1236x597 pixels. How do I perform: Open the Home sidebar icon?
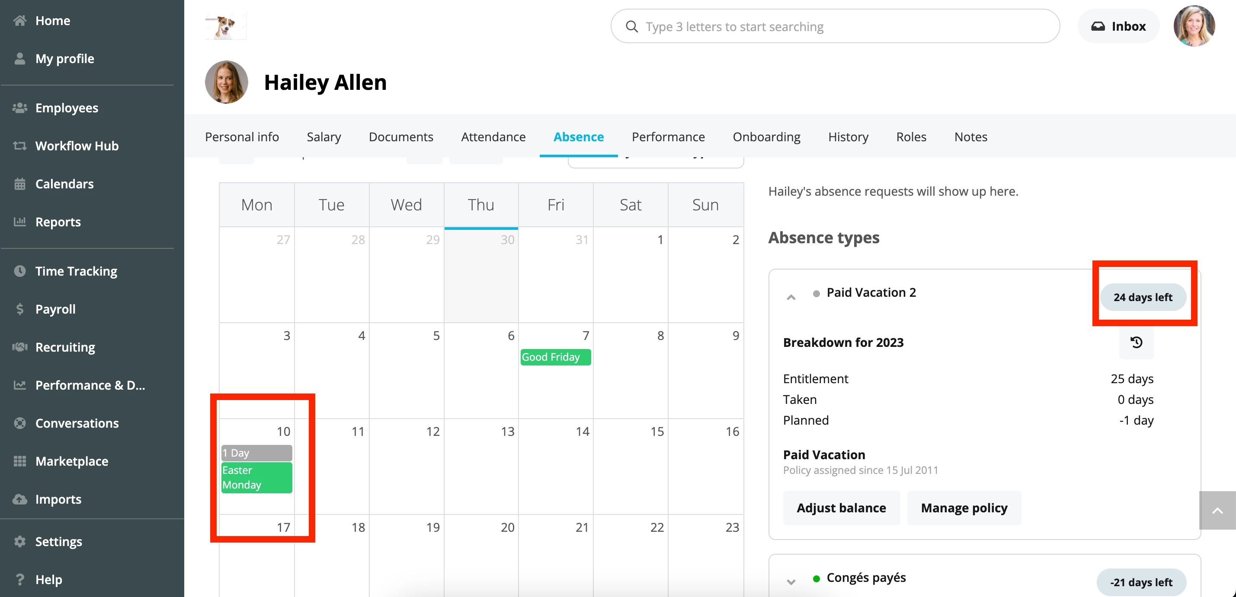tap(19, 21)
